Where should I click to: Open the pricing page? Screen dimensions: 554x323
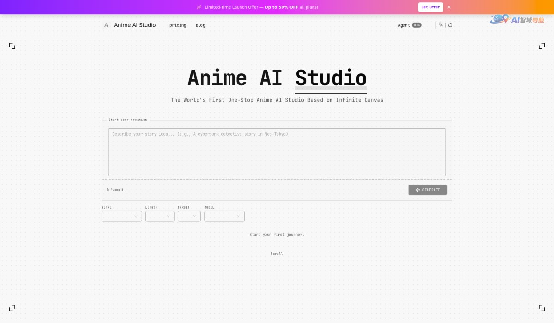[178, 25]
